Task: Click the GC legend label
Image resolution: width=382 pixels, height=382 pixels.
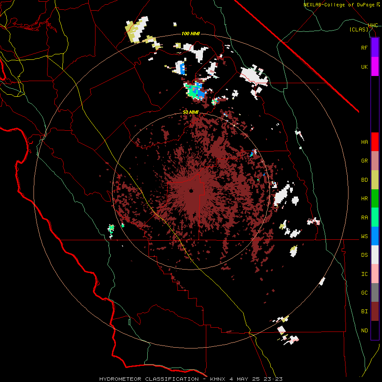Action: [364, 293]
